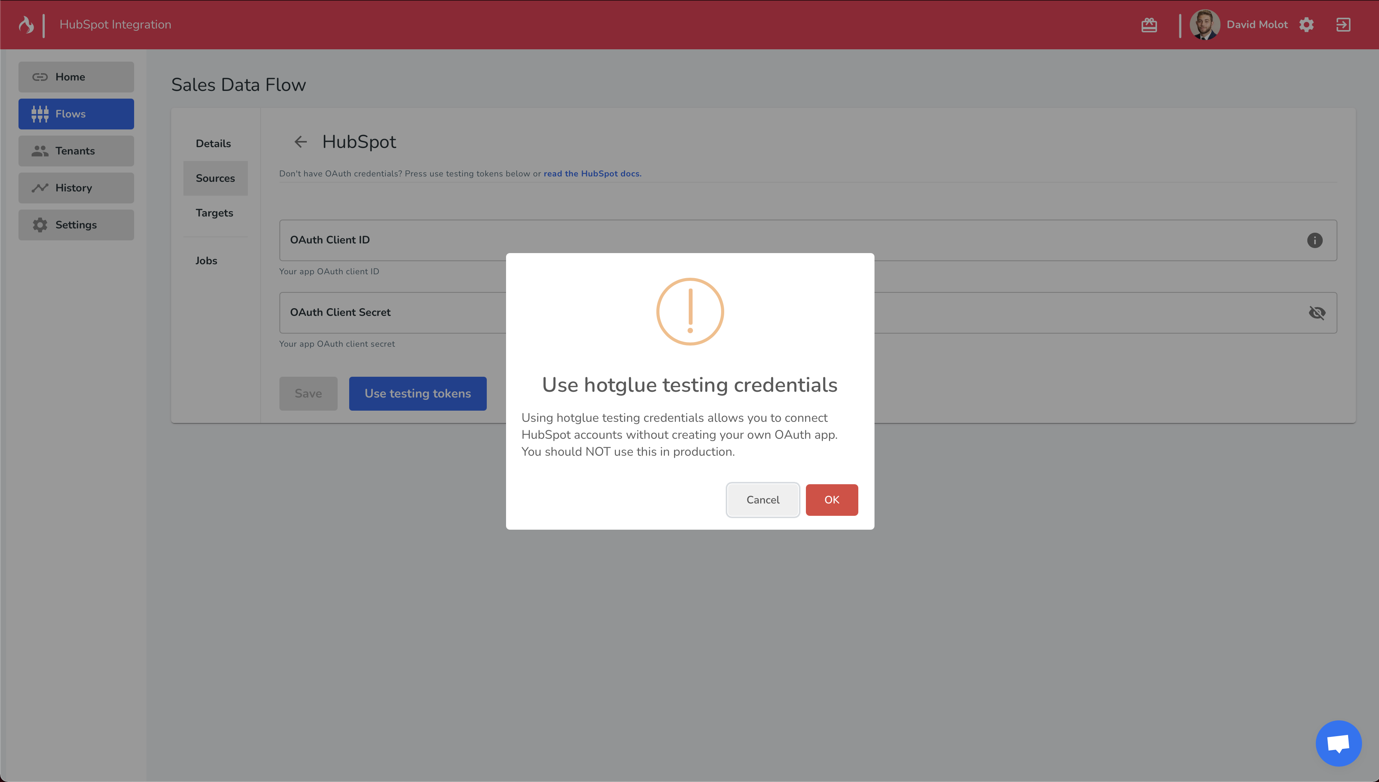
Task: Click the hotglue flame logo
Action: point(26,25)
